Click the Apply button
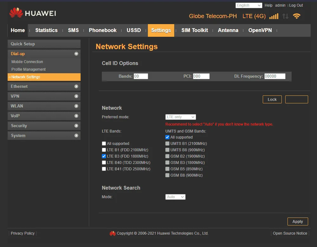The image size is (317, 247). tap(298, 222)
